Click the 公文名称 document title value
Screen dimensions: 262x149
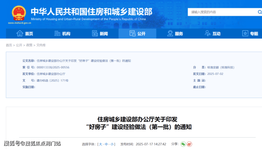click(x=84, y=61)
